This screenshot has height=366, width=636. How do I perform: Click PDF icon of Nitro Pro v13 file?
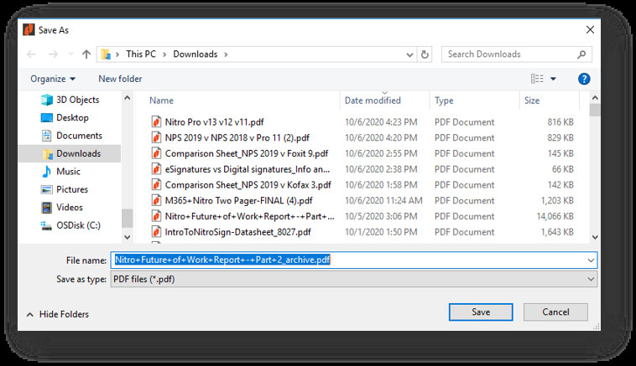(156, 121)
